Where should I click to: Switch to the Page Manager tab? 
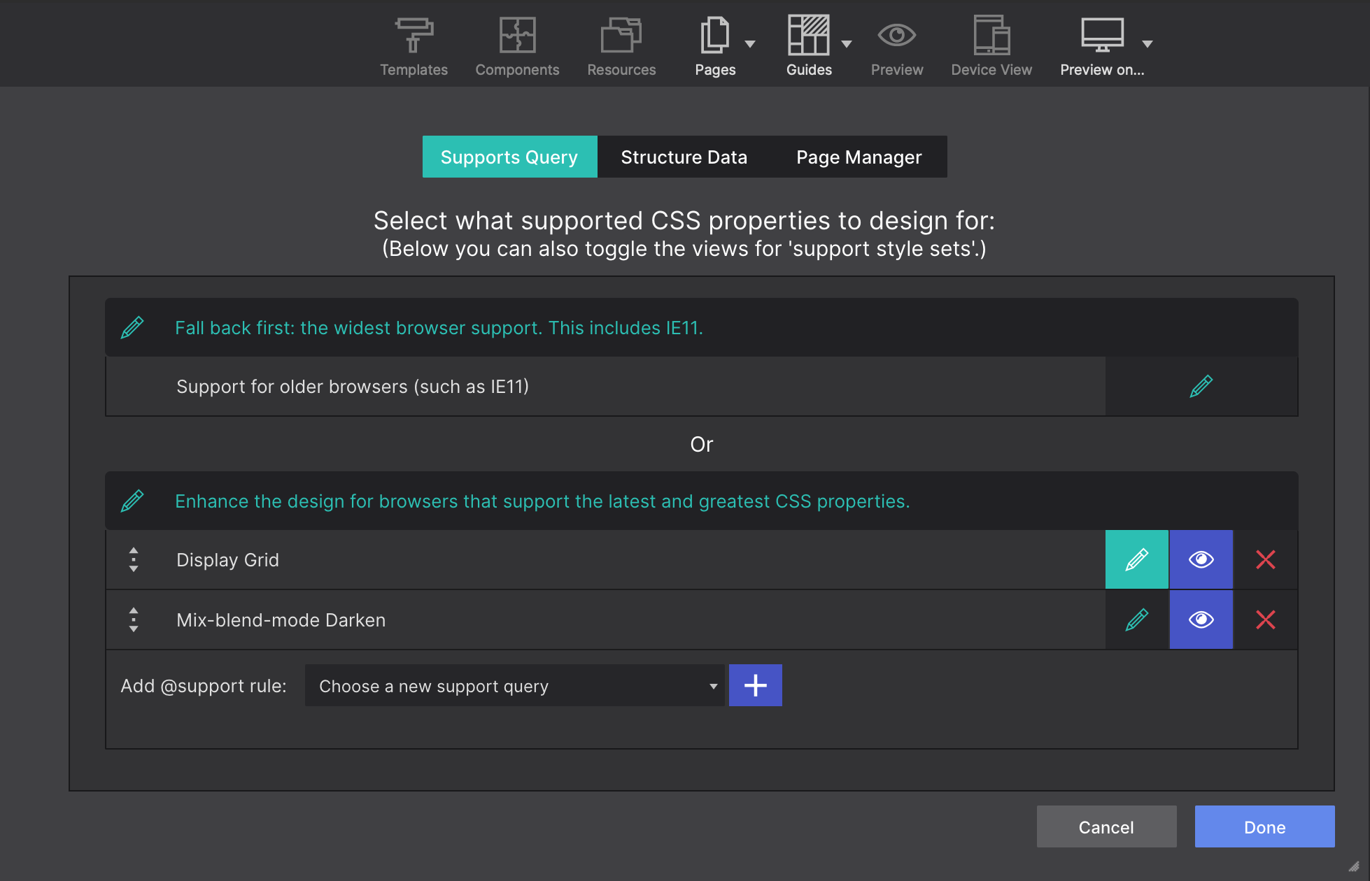pyautogui.click(x=859, y=157)
